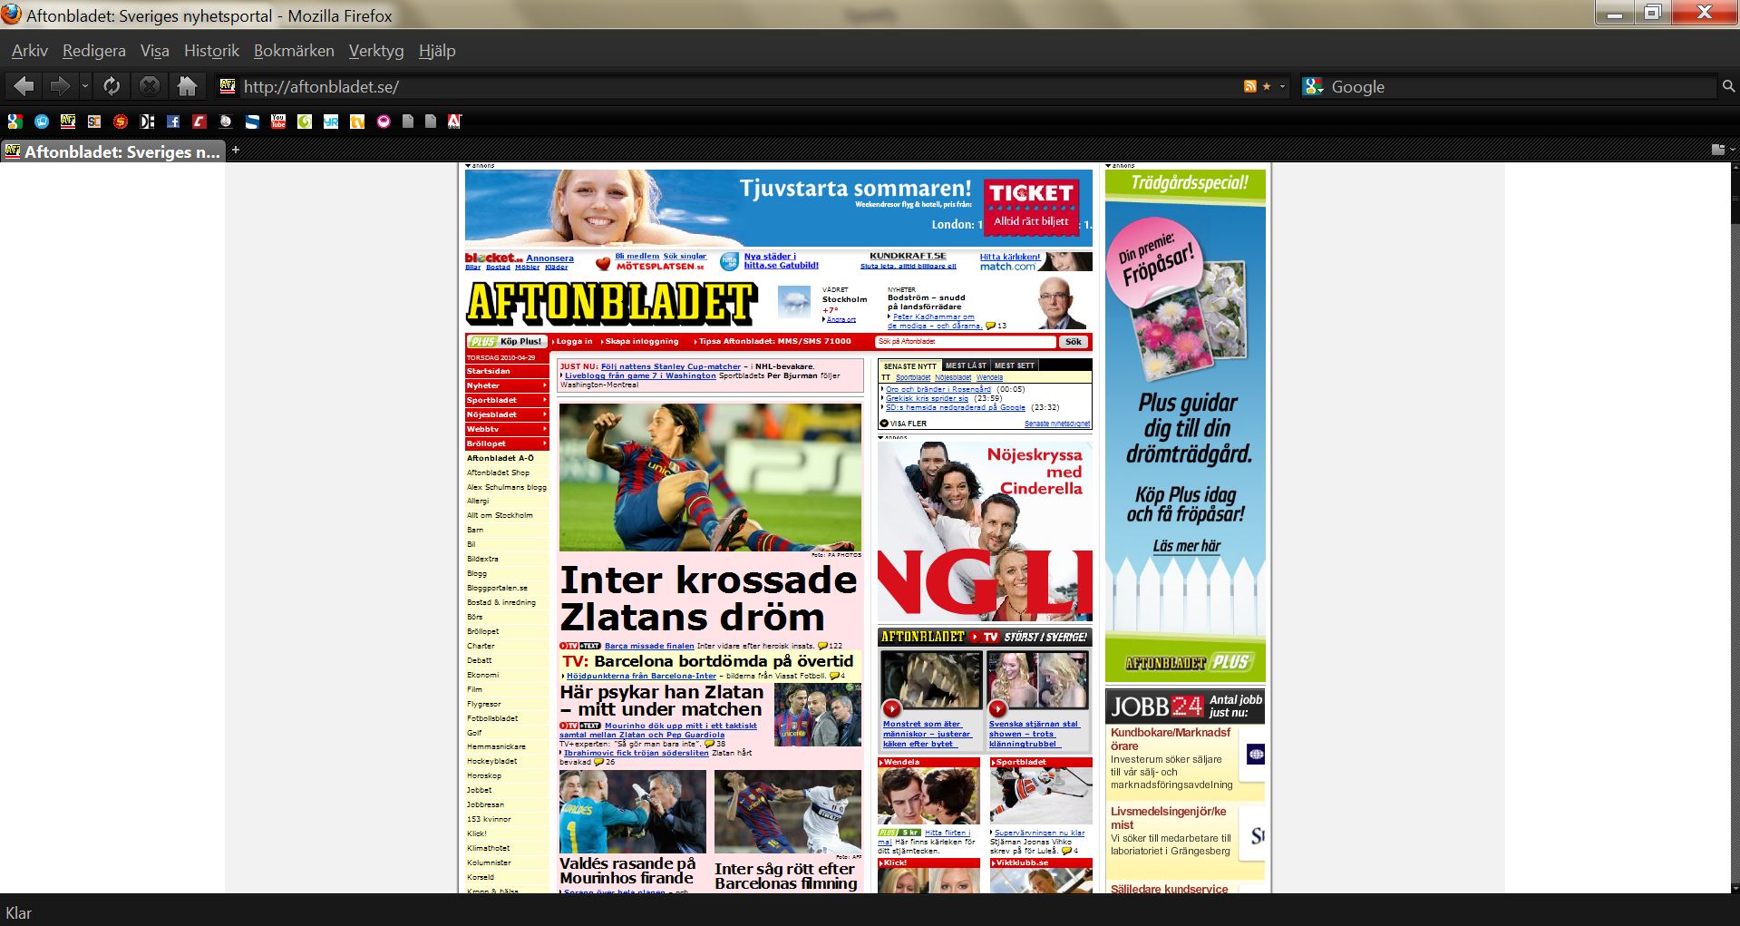Open the Redigera menu
This screenshot has width=1740, height=926.
(x=94, y=51)
